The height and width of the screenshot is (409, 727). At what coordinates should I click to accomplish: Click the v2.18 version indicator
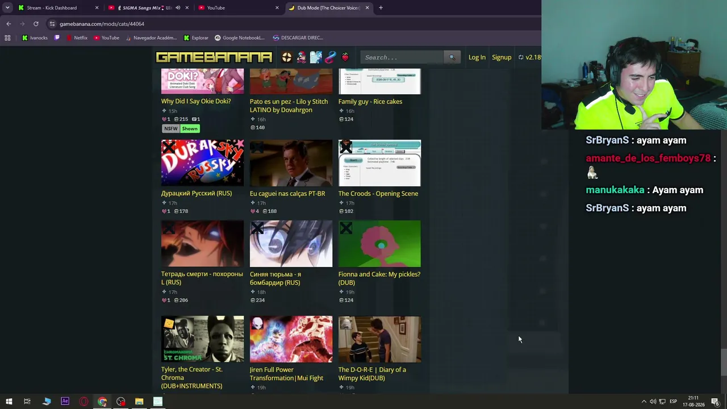(x=530, y=57)
